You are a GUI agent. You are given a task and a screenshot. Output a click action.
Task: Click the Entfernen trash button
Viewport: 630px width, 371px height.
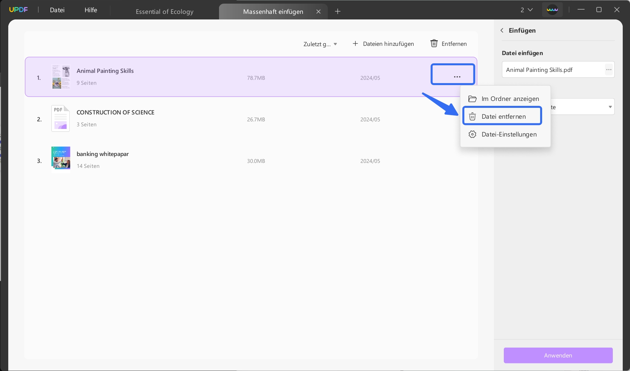449,44
